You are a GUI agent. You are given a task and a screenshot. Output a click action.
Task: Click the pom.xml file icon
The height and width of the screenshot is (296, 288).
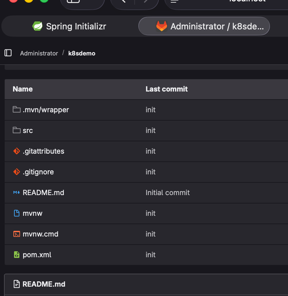tap(17, 255)
